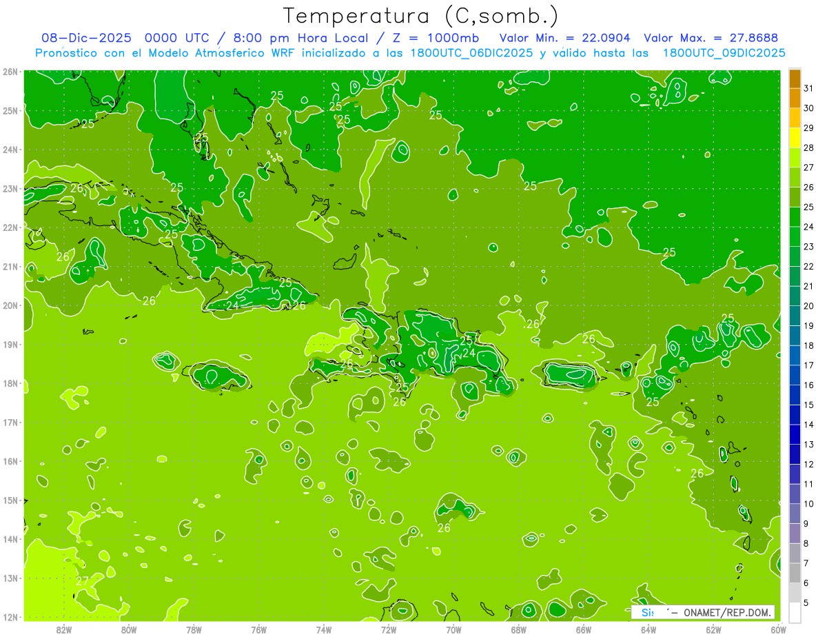This screenshot has height=639, width=827.
Task: Click 'Pronostico con el Modelo Atmosferico WRF' text
Action: point(167,53)
